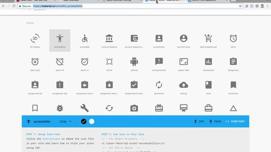This screenshot has height=152, width=271.
Task: Select the alarm clock icon
Action: click(x=233, y=38)
